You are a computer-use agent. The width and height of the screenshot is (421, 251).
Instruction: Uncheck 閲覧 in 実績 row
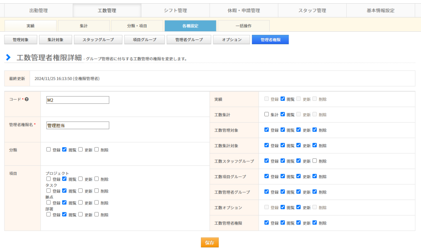tap(282, 99)
